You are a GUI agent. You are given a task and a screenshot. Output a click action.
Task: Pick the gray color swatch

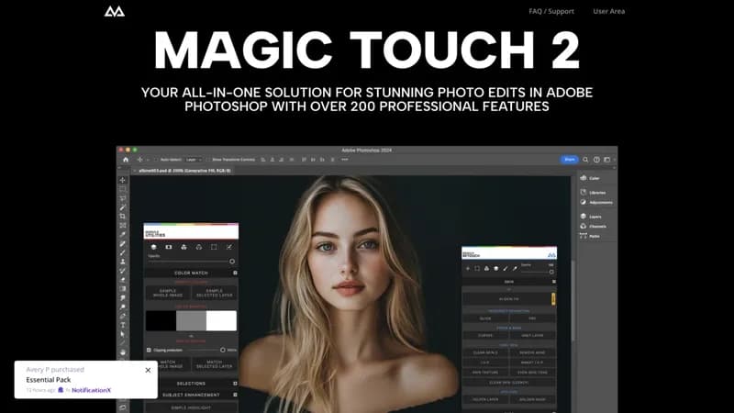191,320
